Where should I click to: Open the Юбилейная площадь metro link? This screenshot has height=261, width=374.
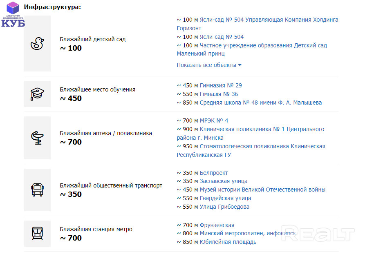[x=228, y=242]
